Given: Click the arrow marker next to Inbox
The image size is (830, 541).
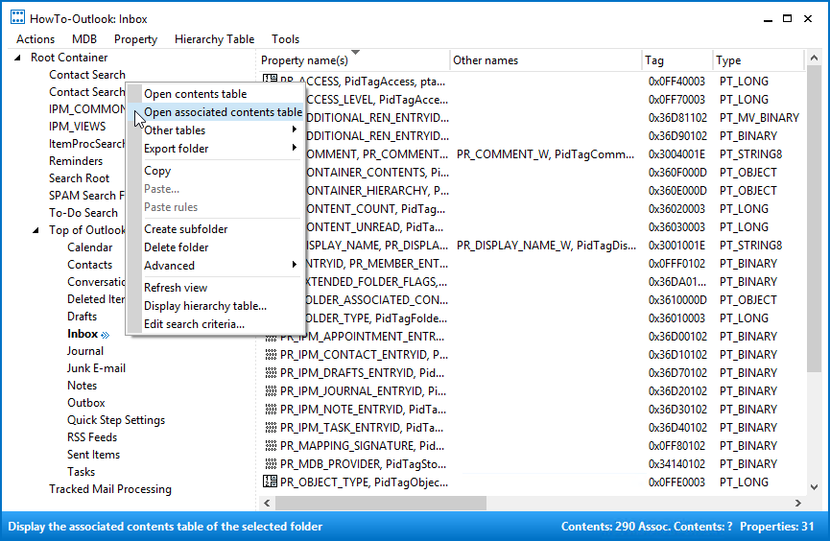Looking at the screenshot, I should point(106,335).
